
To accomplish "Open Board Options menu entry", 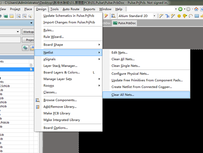I will coord(69,128).
